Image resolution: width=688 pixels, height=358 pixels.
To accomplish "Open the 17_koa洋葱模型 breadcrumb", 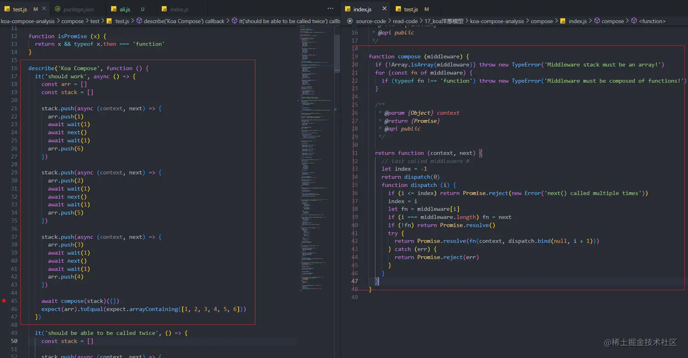I will click(444, 21).
